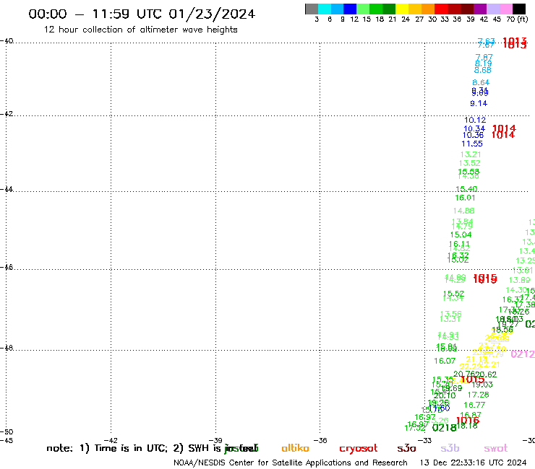
Task: Click the '-44' latitude axis label
Action: 7,189
